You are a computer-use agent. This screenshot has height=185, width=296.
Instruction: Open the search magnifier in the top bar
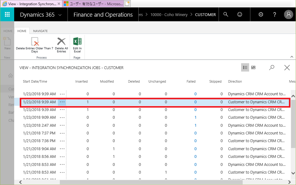coord(226,14)
